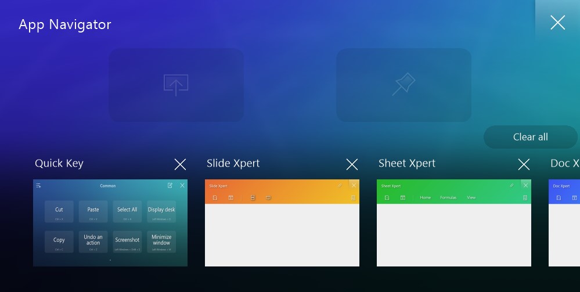Dismiss Slide Xpert with X beside its title

(352, 164)
